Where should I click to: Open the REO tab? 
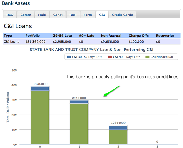[x=10, y=15]
